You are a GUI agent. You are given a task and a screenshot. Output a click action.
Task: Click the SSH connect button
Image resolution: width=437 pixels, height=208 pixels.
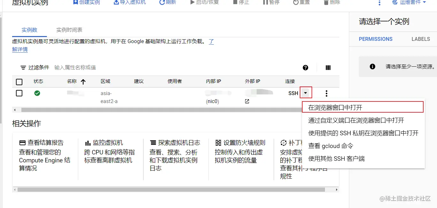[293, 93]
